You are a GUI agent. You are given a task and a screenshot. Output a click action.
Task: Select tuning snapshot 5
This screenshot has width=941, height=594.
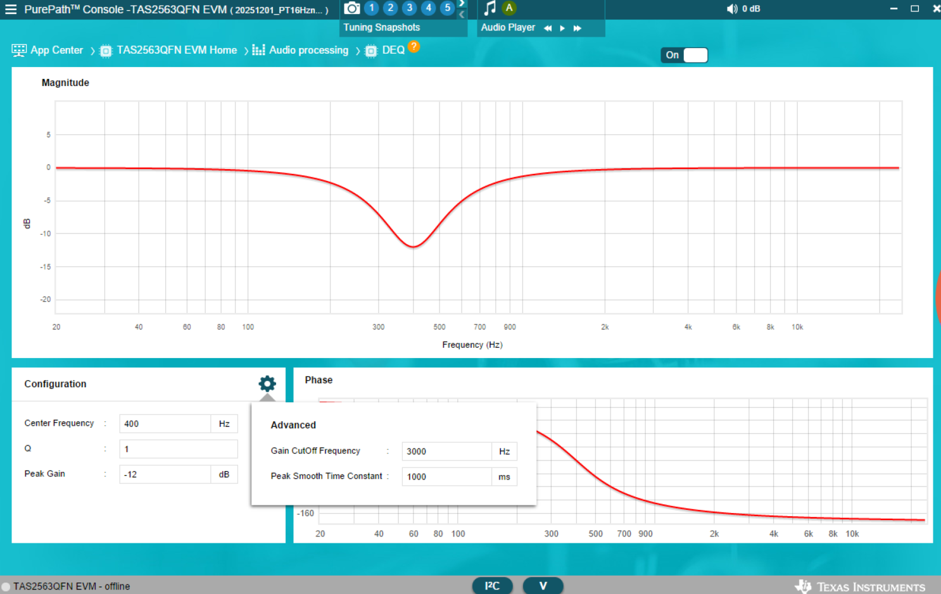pyautogui.click(x=448, y=8)
